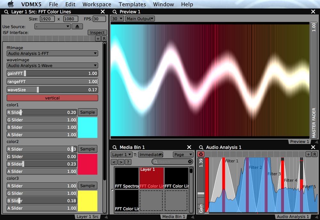Select the Audio Analysis 1 bottom tab
320x220 pixels.
coord(293,216)
